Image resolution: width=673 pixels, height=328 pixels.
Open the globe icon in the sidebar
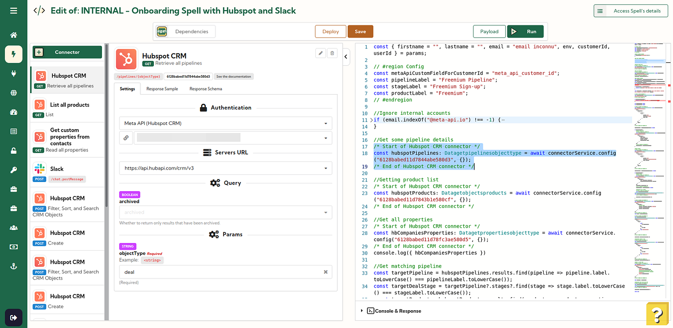[13, 93]
